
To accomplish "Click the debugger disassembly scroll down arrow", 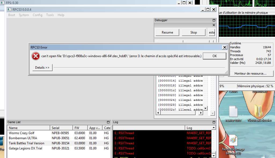I will [x=206, y=108].
